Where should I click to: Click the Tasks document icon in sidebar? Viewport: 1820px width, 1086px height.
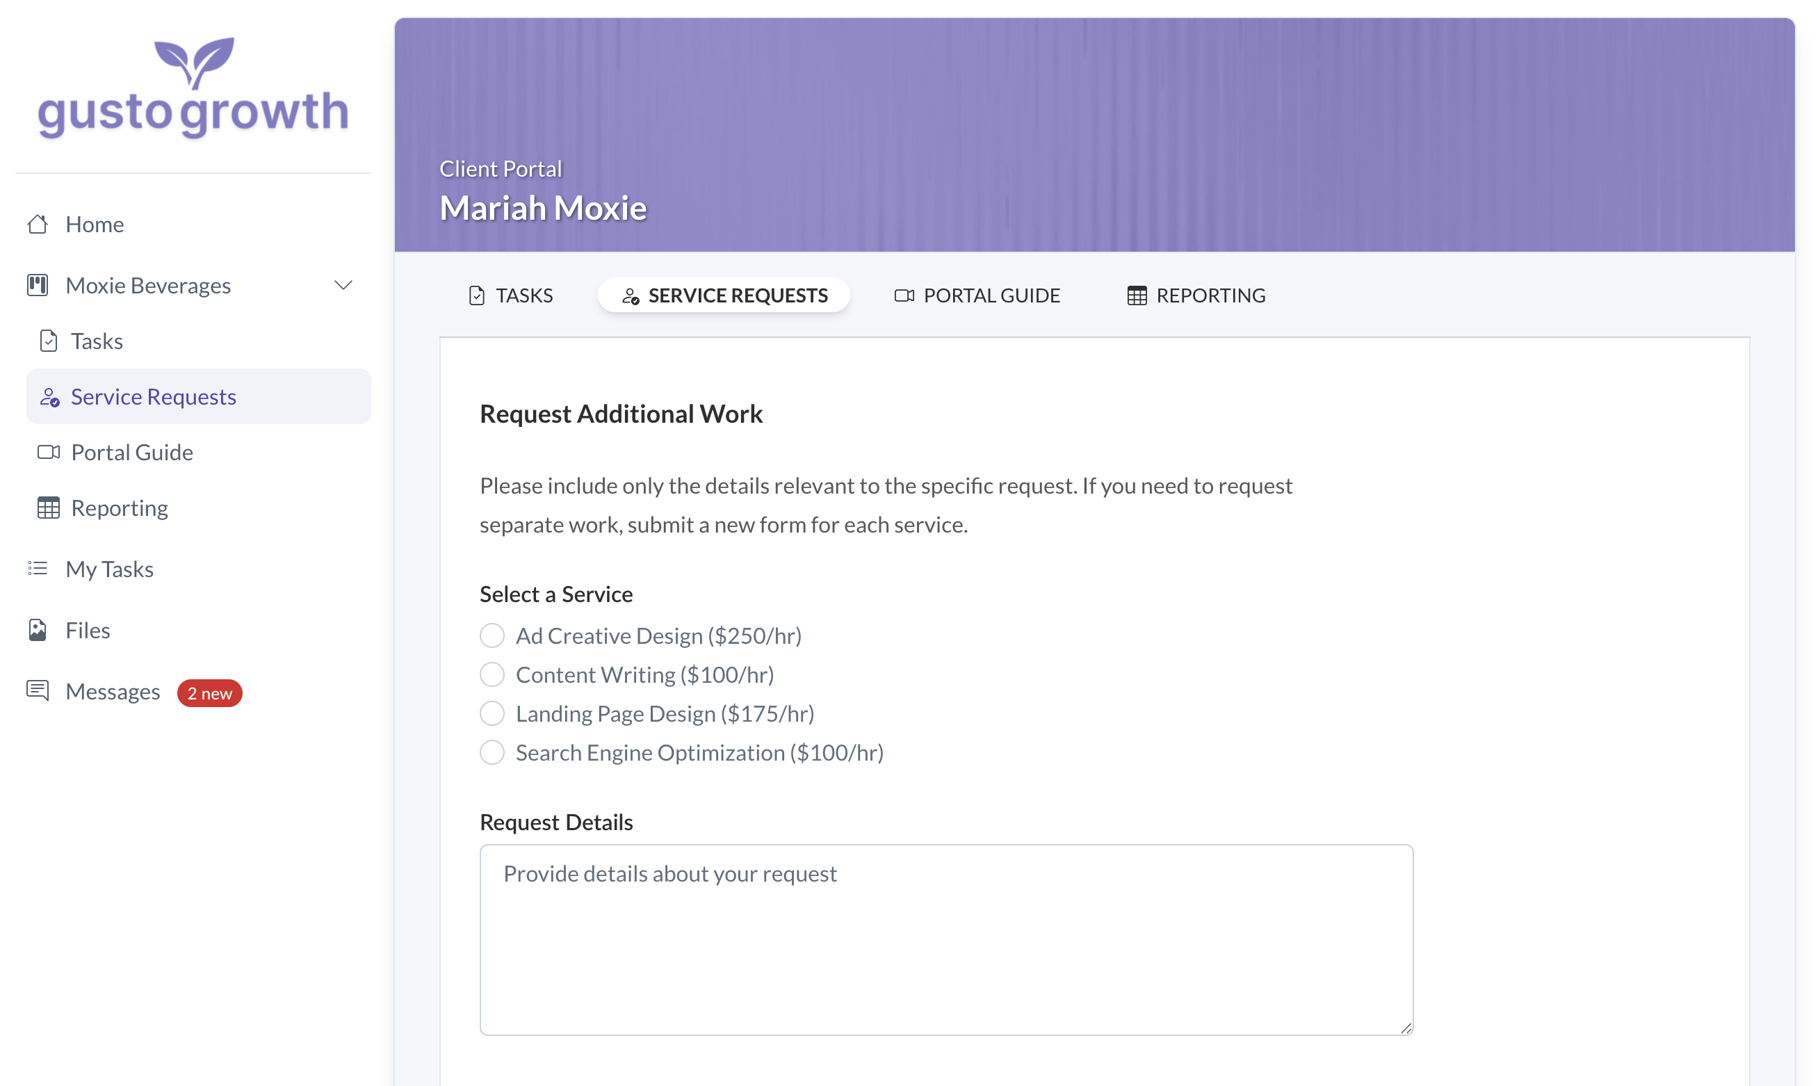pyautogui.click(x=48, y=341)
